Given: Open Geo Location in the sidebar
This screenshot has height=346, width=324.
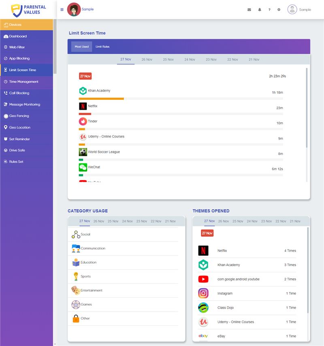Looking at the screenshot, I should (x=26, y=127).
